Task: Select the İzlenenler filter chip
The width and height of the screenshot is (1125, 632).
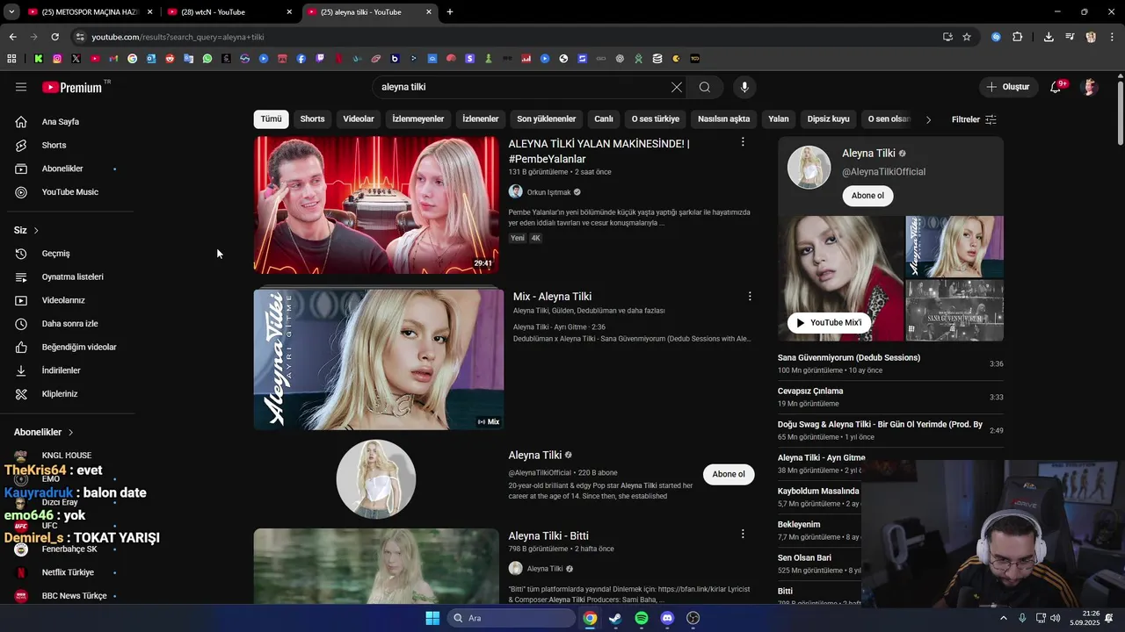Action: pyautogui.click(x=481, y=119)
